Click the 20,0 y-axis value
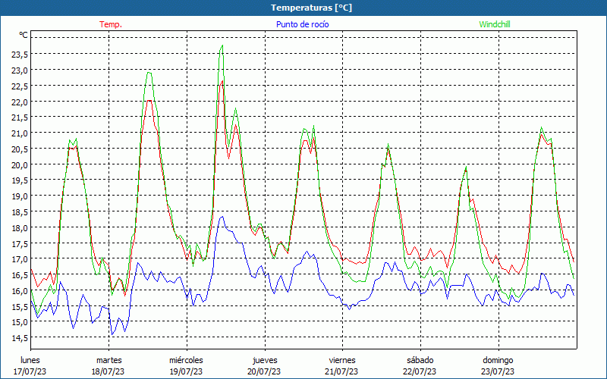Screen dimensions: 607x379 pyautogui.click(x=20, y=164)
